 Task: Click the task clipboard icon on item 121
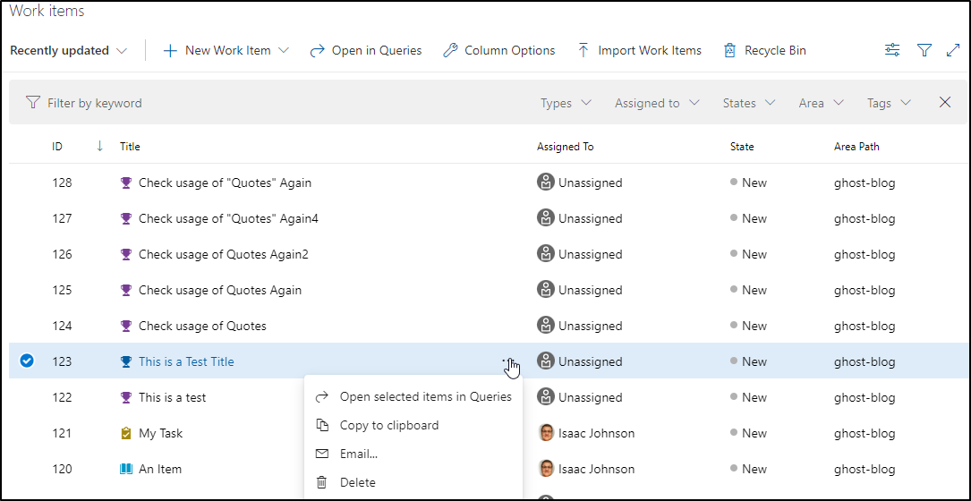tap(125, 433)
